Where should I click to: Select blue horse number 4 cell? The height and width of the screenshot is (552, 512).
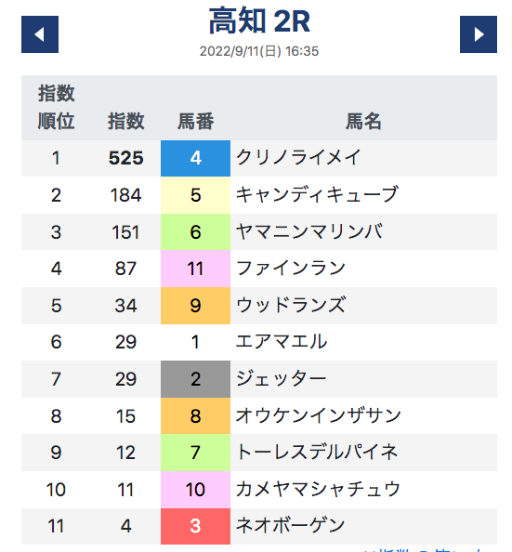195,158
